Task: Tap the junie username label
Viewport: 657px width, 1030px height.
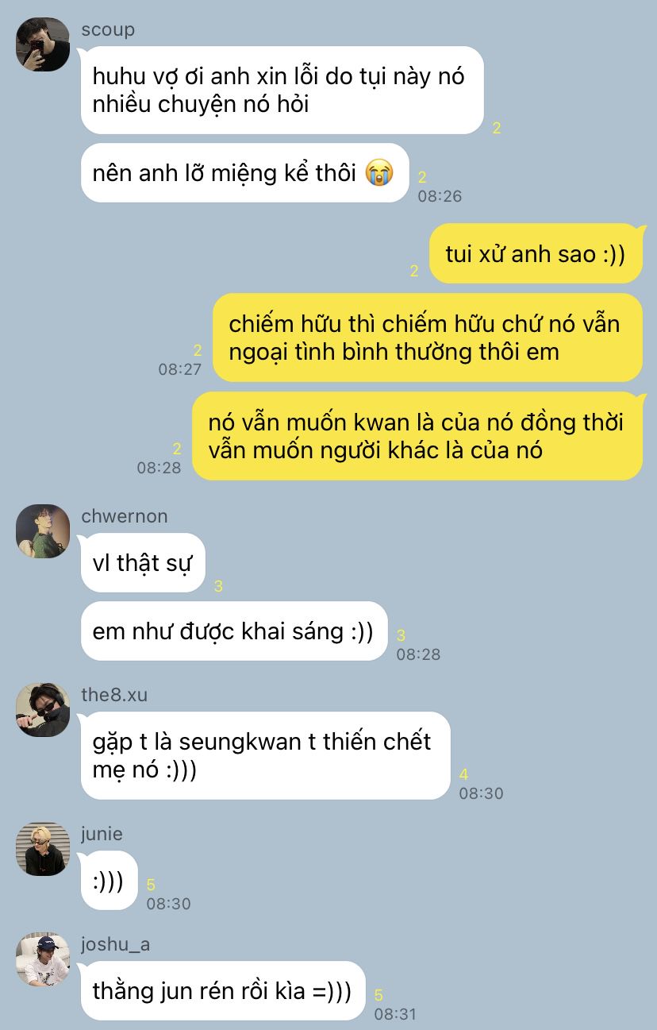Action: click(102, 834)
